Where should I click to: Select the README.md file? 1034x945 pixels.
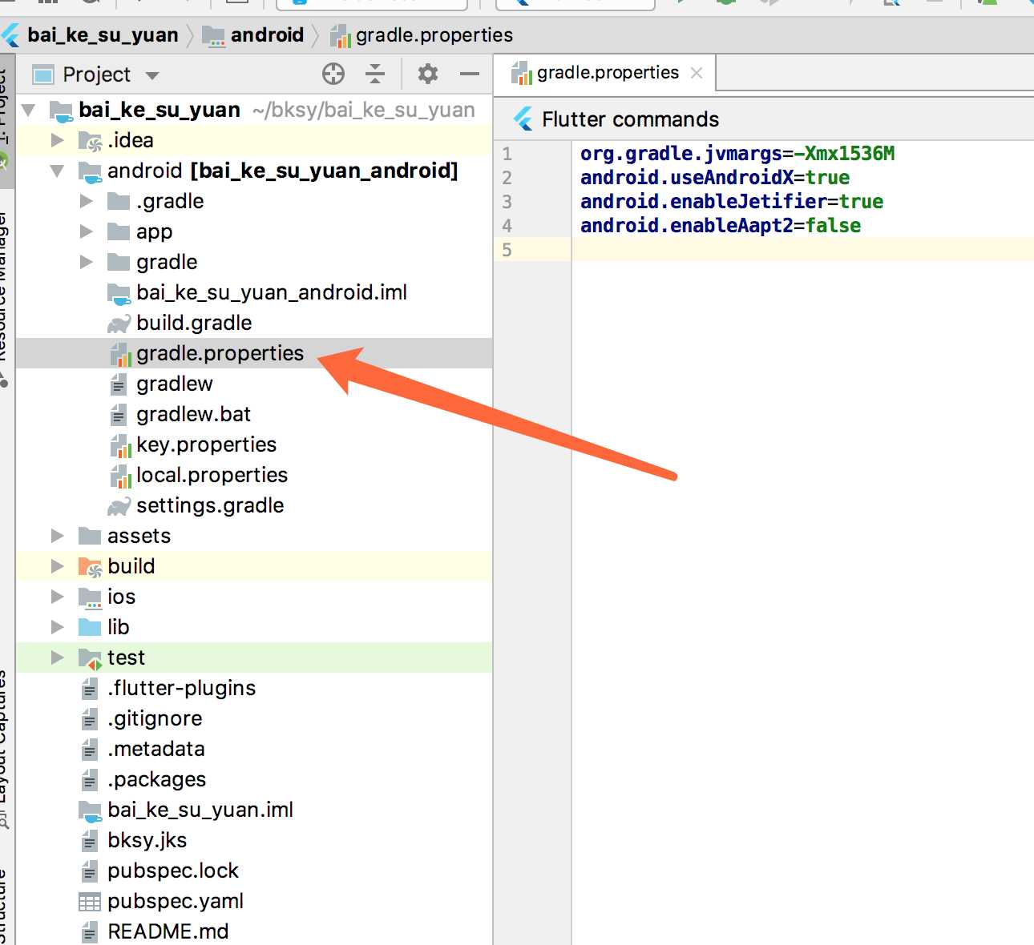[x=168, y=931]
